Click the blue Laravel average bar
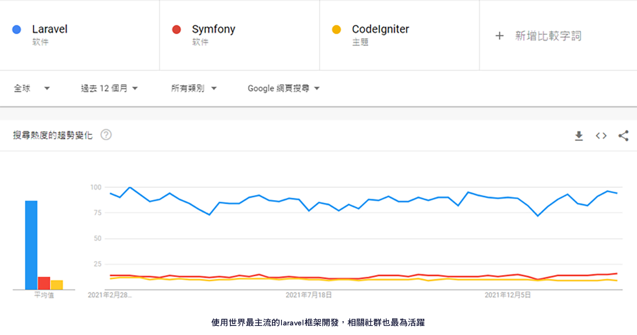This screenshot has height=335, width=637. 31,245
